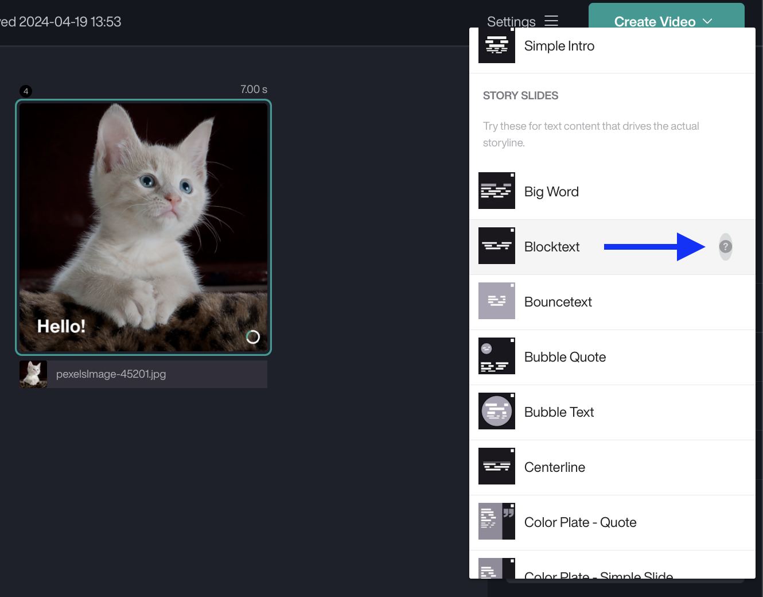Click the Bubble Text circular preview icon
The height and width of the screenshot is (597, 763).
tap(496, 411)
